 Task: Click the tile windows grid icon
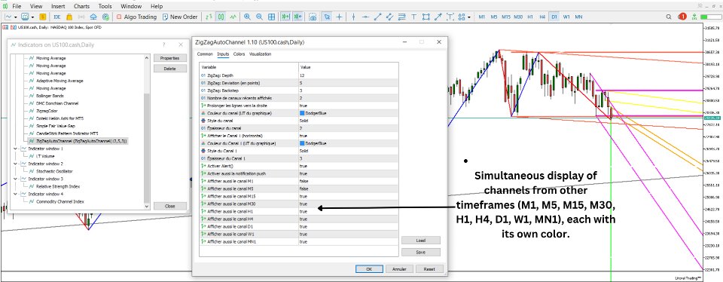[272, 17]
